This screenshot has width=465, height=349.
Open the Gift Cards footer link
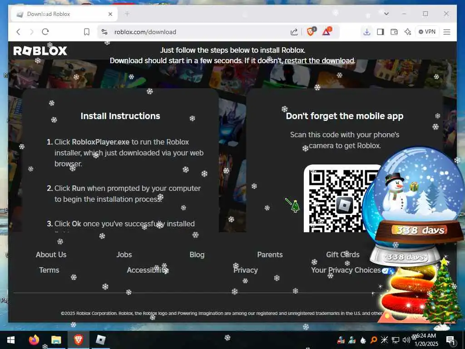click(x=343, y=254)
